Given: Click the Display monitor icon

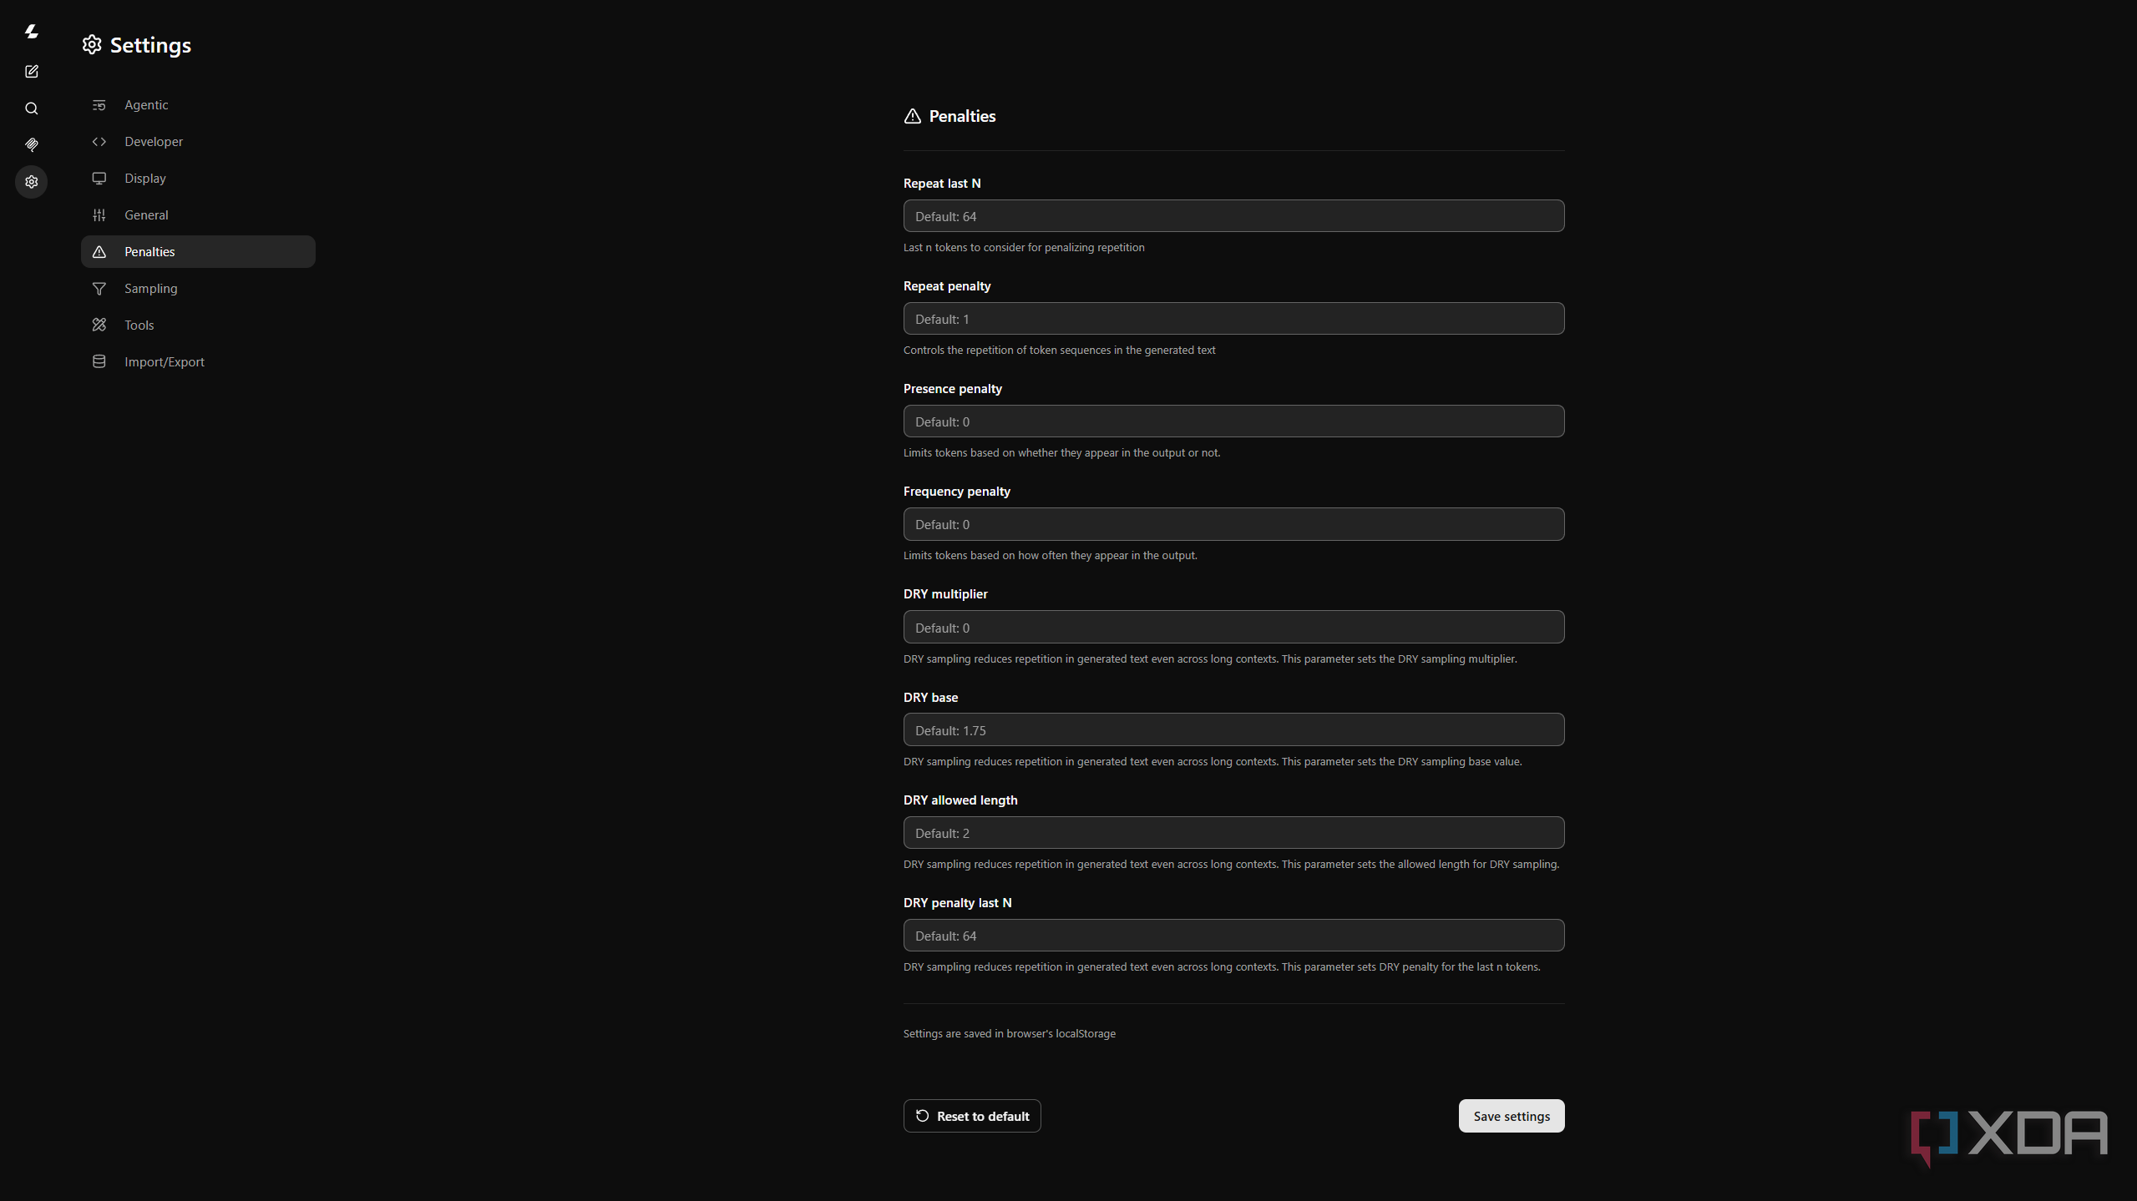Looking at the screenshot, I should [99, 179].
